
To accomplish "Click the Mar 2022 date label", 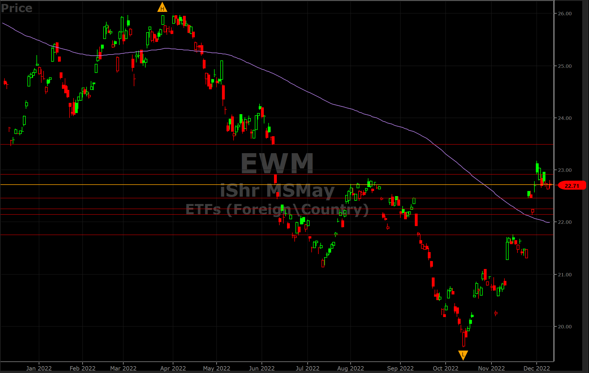I will 123,368.
